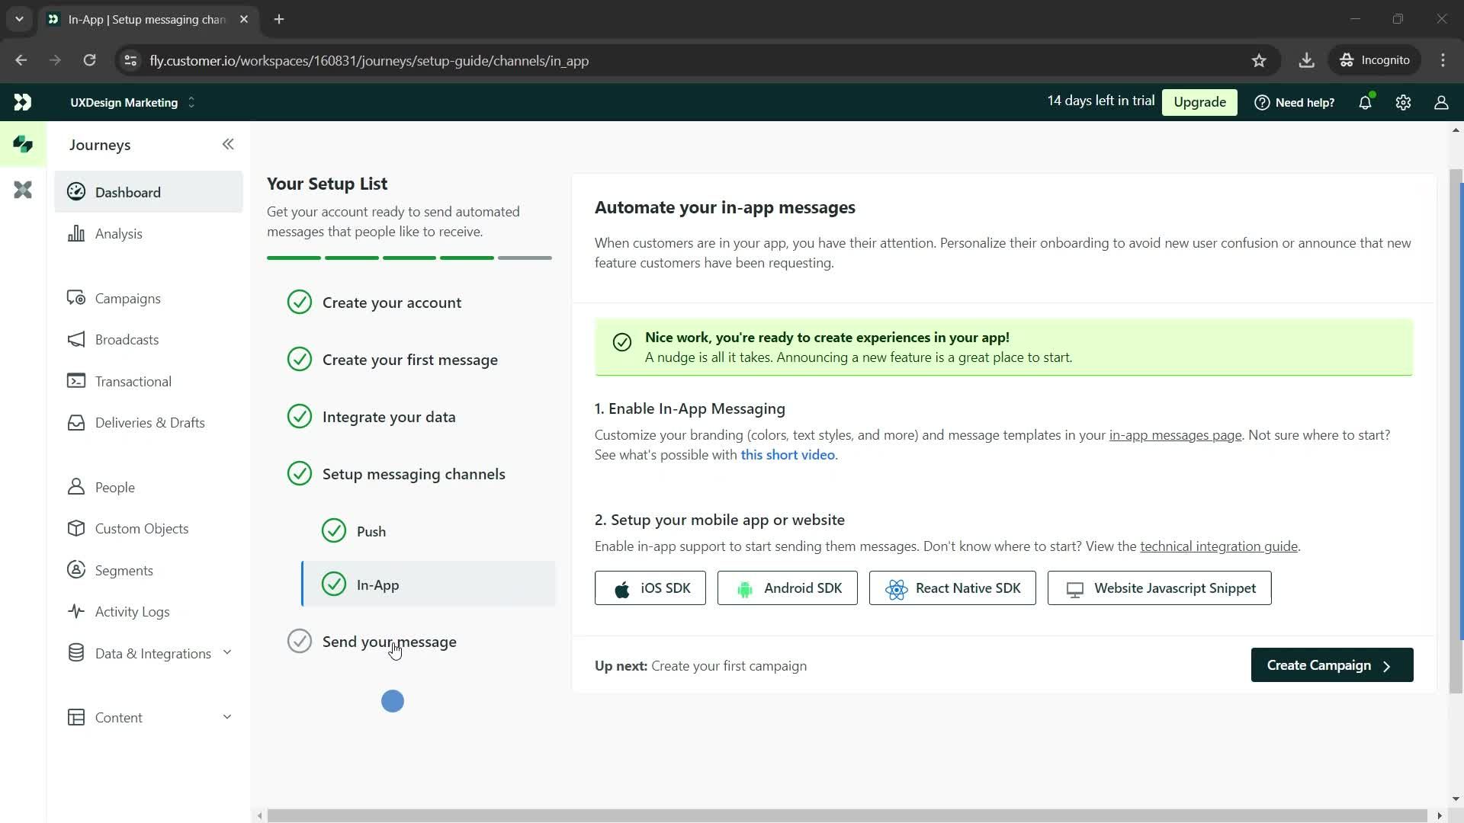Select the Push channel checkmark

point(334,530)
